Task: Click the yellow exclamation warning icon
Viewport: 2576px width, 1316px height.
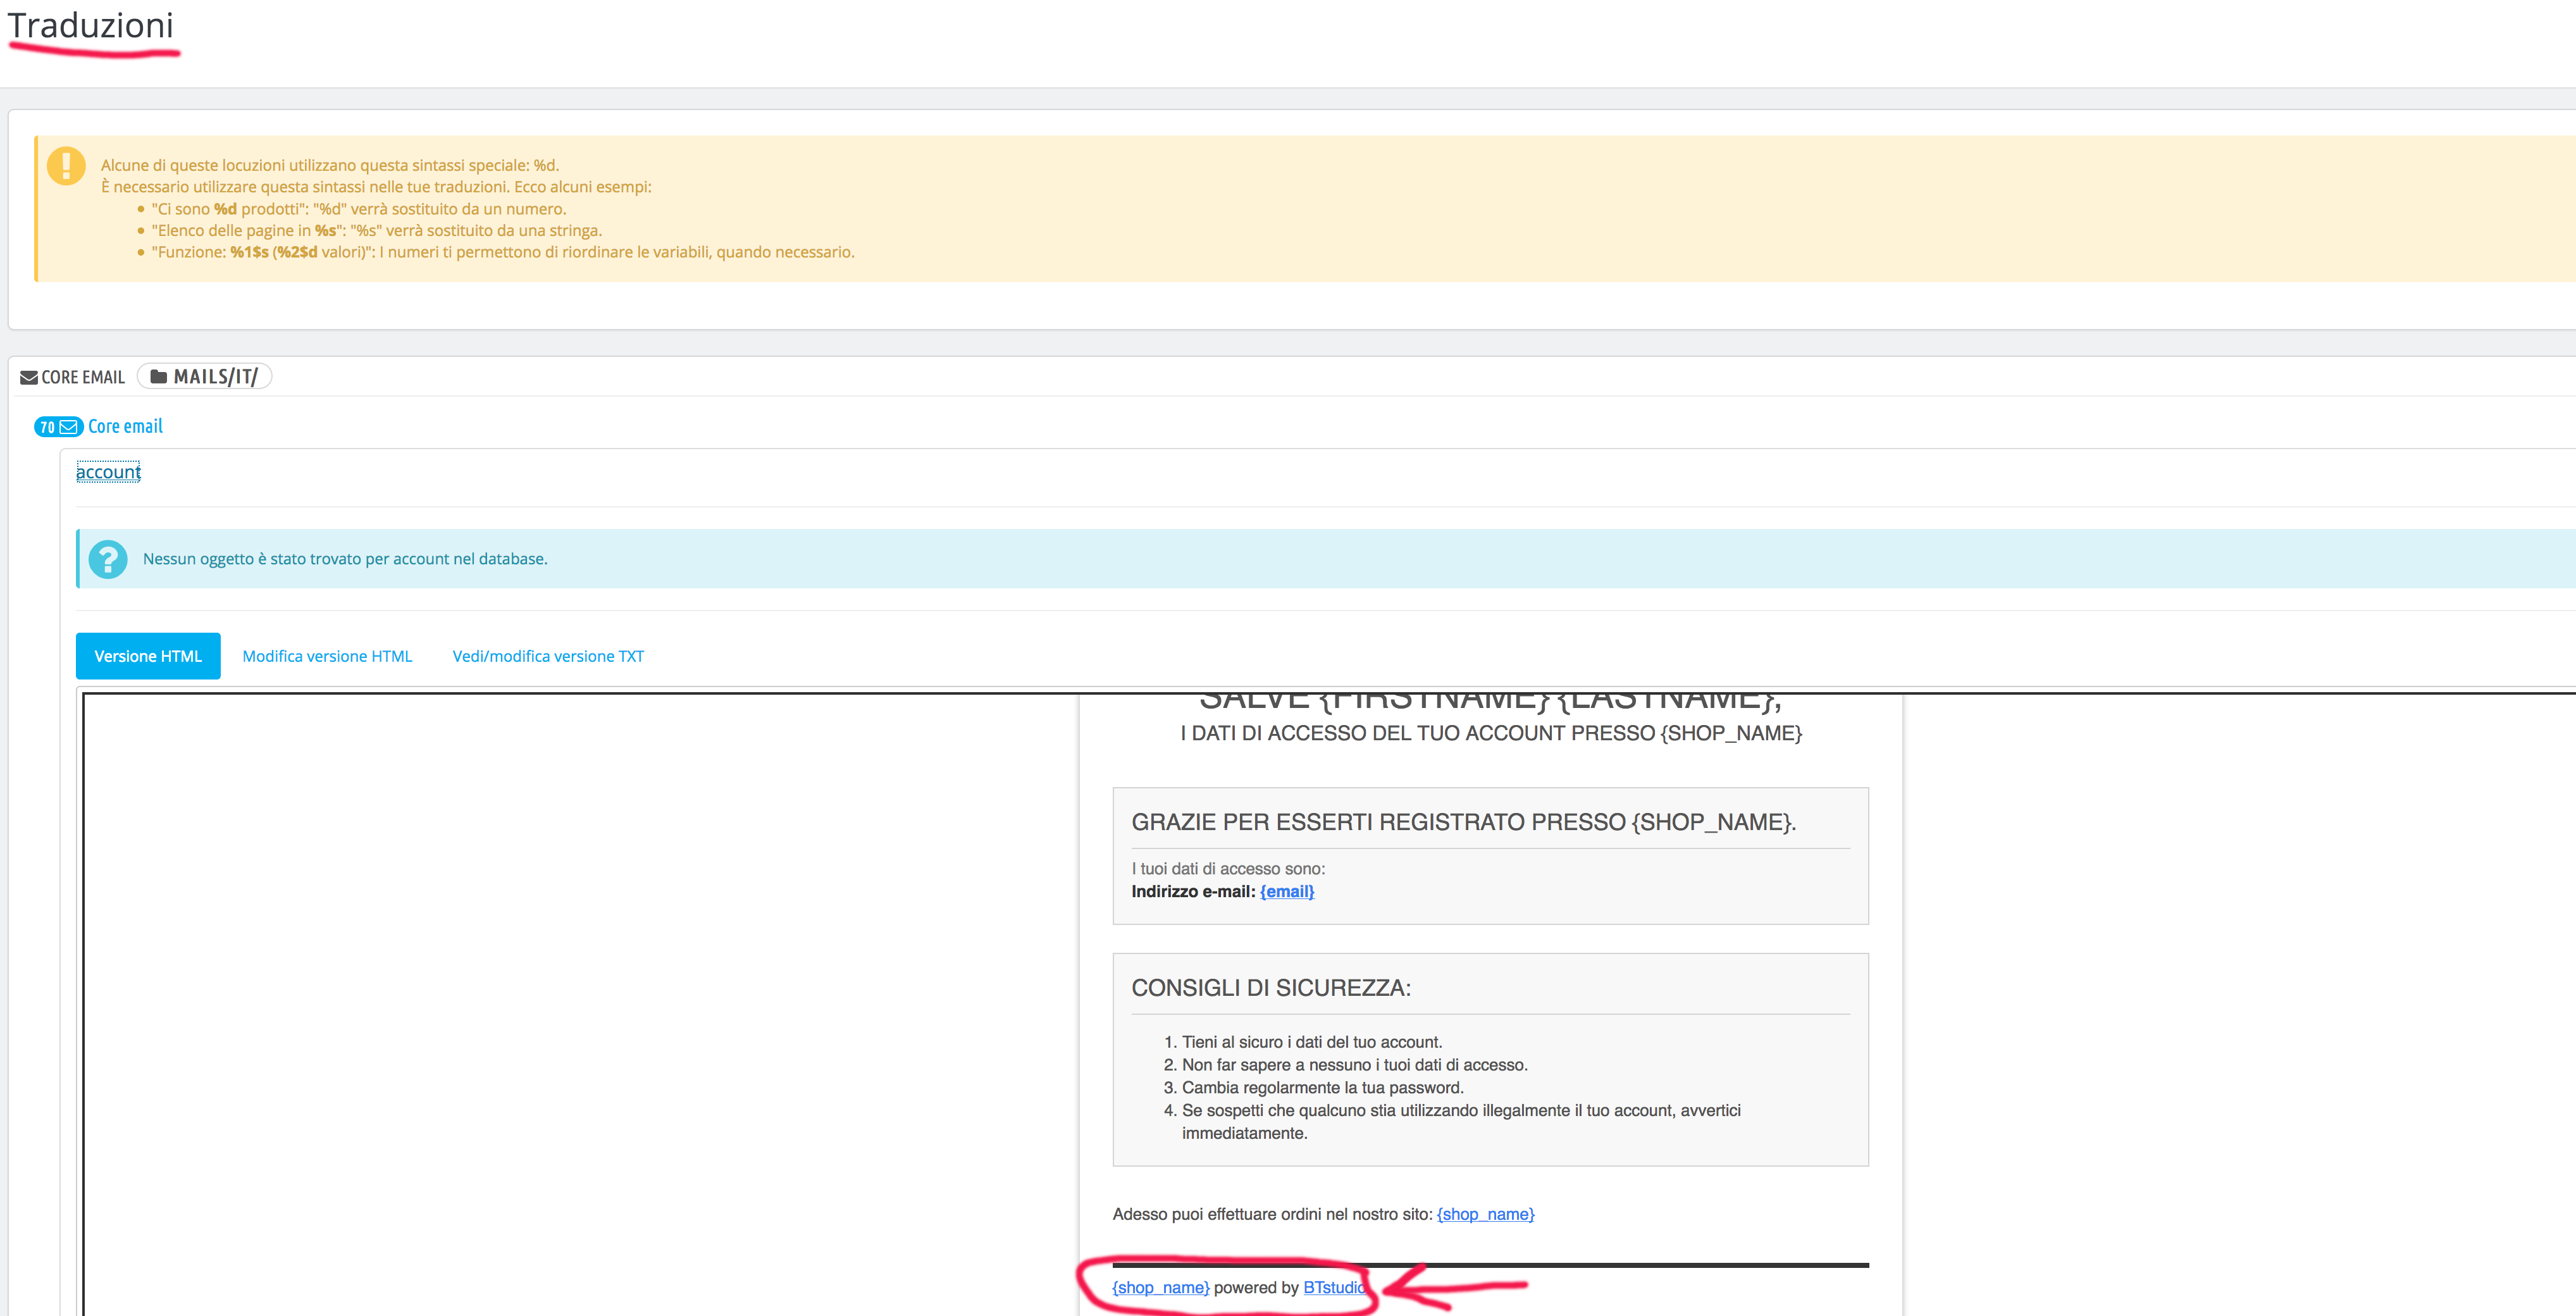Action: click(66, 166)
